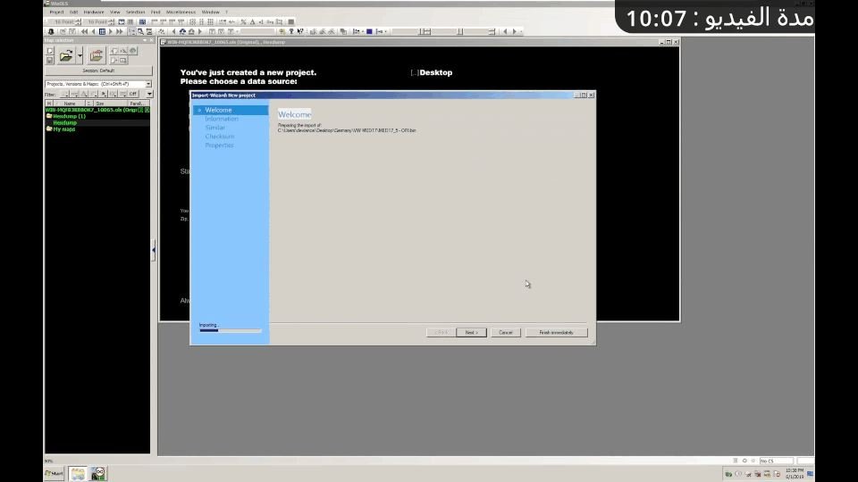Open first font size 10 Point stepper
Screen dimensions: 858x482
(79, 21)
